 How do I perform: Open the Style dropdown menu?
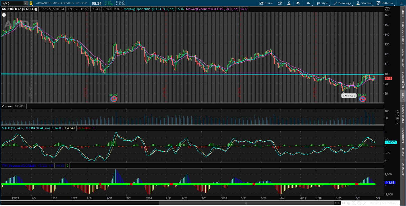click(x=322, y=3)
